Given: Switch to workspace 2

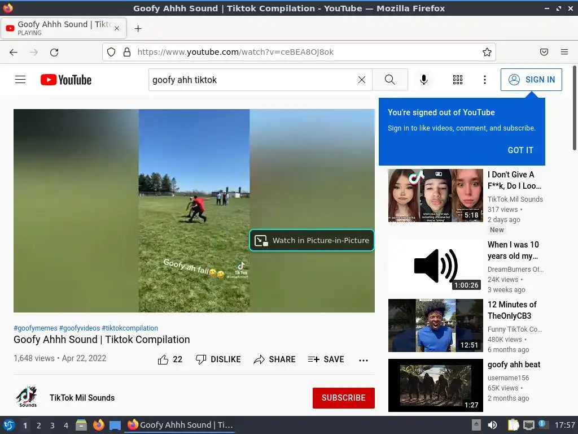Looking at the screenshot, I should (39, 426).
